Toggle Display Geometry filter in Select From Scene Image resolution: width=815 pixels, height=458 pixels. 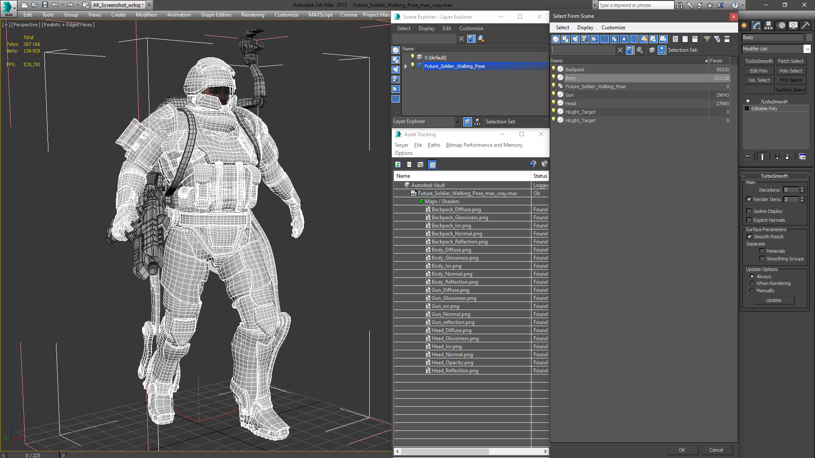[556, 39]
